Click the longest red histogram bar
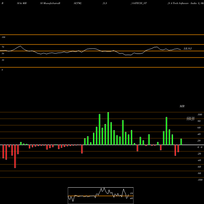The image size is (204, 204). pyautogui.click(x=15, y=156)
